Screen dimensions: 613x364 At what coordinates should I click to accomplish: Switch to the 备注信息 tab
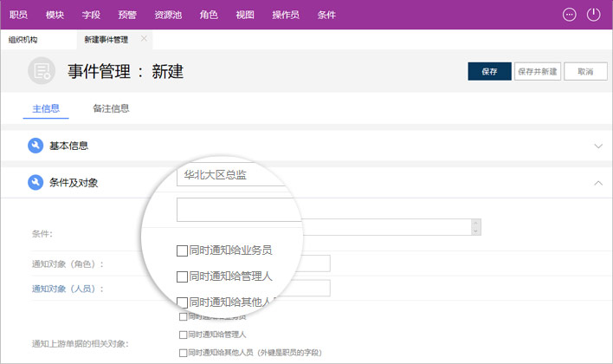(111, 108)
